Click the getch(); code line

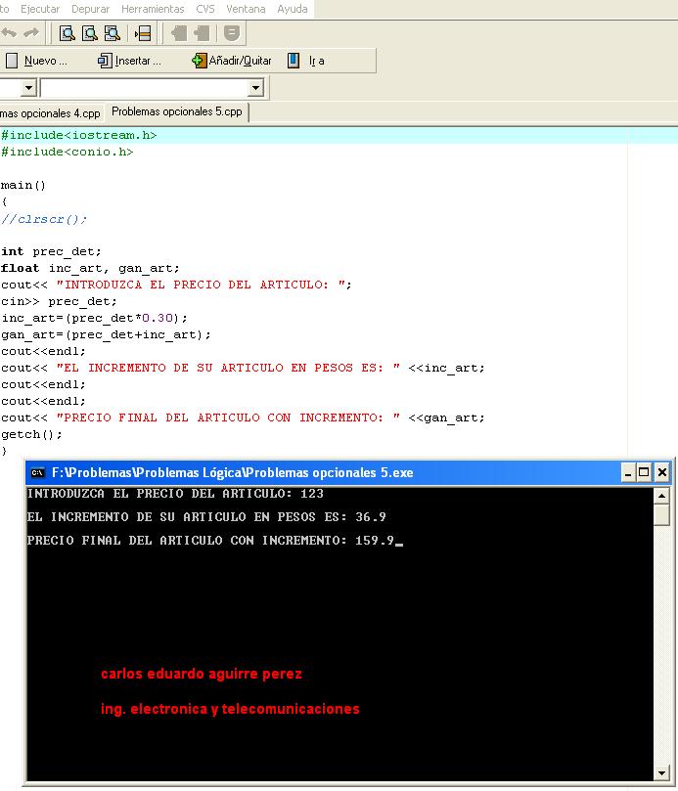coord(31,434)
